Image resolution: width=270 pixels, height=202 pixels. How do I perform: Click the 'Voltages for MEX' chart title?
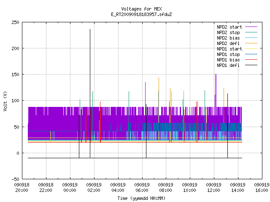point(141,9)
